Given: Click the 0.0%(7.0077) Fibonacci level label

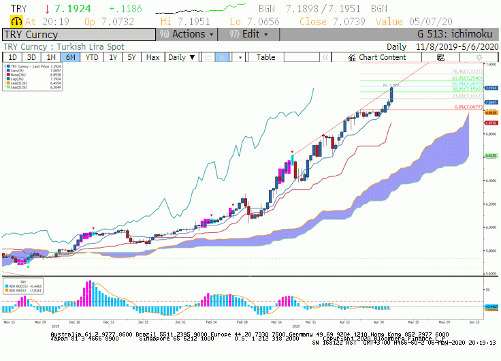Looking at the screenshot, I should (x=468, y=107).
